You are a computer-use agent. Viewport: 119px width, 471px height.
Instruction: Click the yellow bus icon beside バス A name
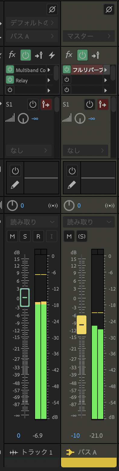[70, 453]
